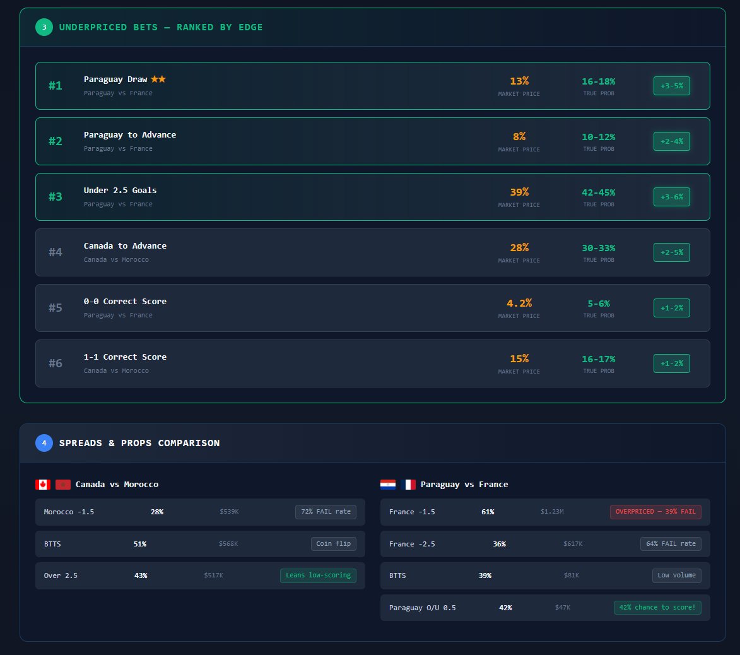Open the Paraguay to Advance bet title
The width and height of the screenshot is (740, 655).
click(x=130, y=134)
